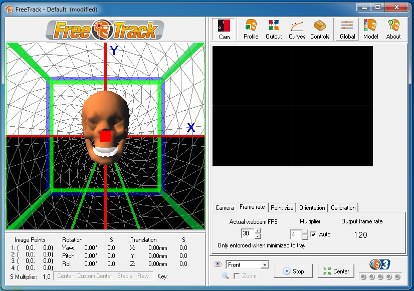Decrease the Multiplier value

(305, 237)
